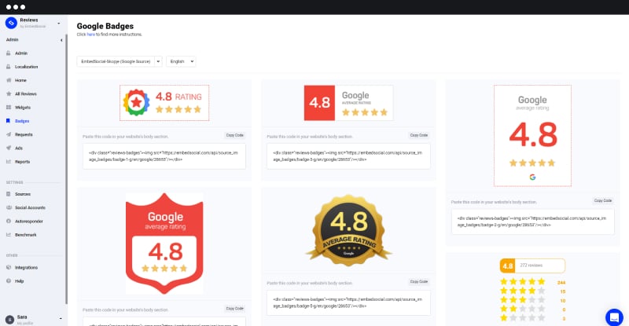Open the Widgets section

pyautogui.click(x=23, y=108)
